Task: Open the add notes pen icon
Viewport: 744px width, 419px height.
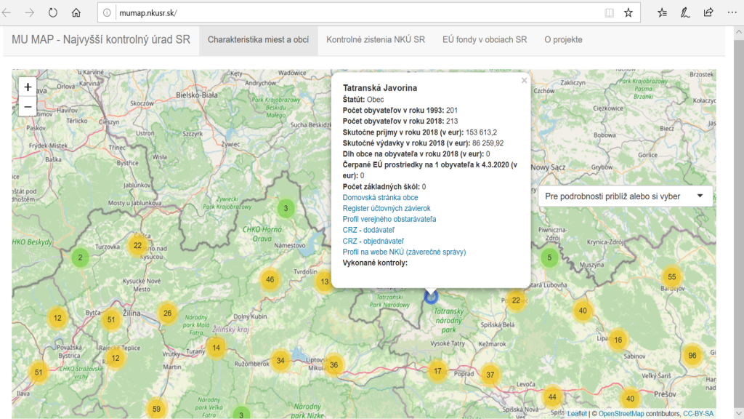Action: (685, 13)
